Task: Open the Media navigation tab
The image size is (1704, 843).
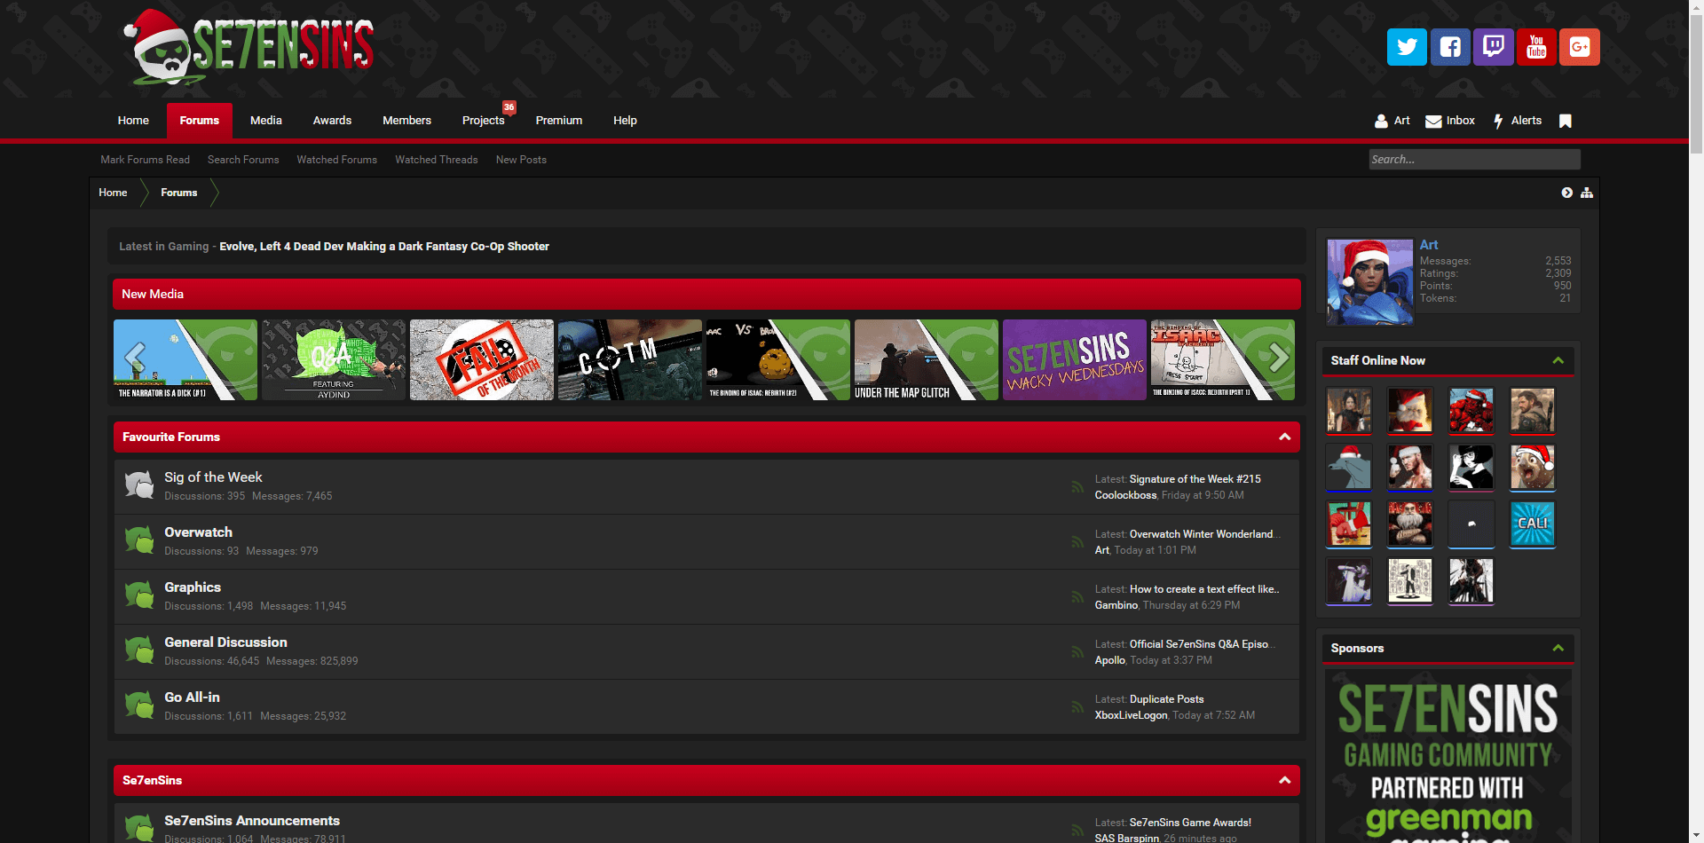Action: (x=266, y=121)
